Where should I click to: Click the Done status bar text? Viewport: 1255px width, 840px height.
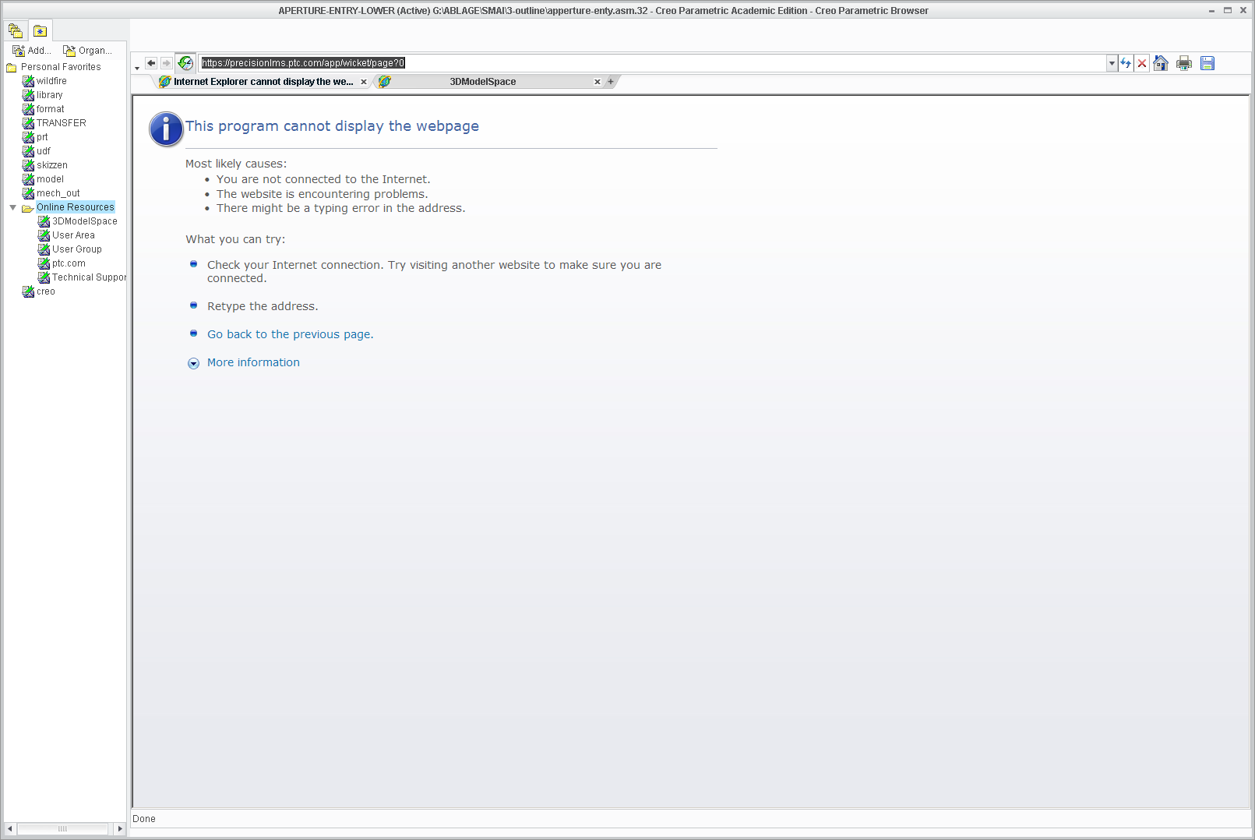pos(144,819)
